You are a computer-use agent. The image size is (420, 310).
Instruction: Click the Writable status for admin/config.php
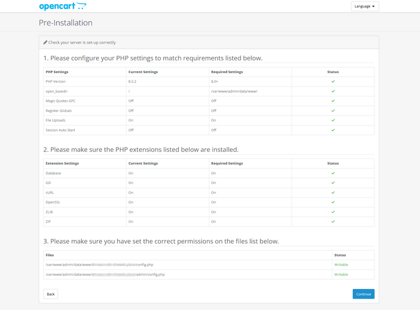tap(341, 274)
